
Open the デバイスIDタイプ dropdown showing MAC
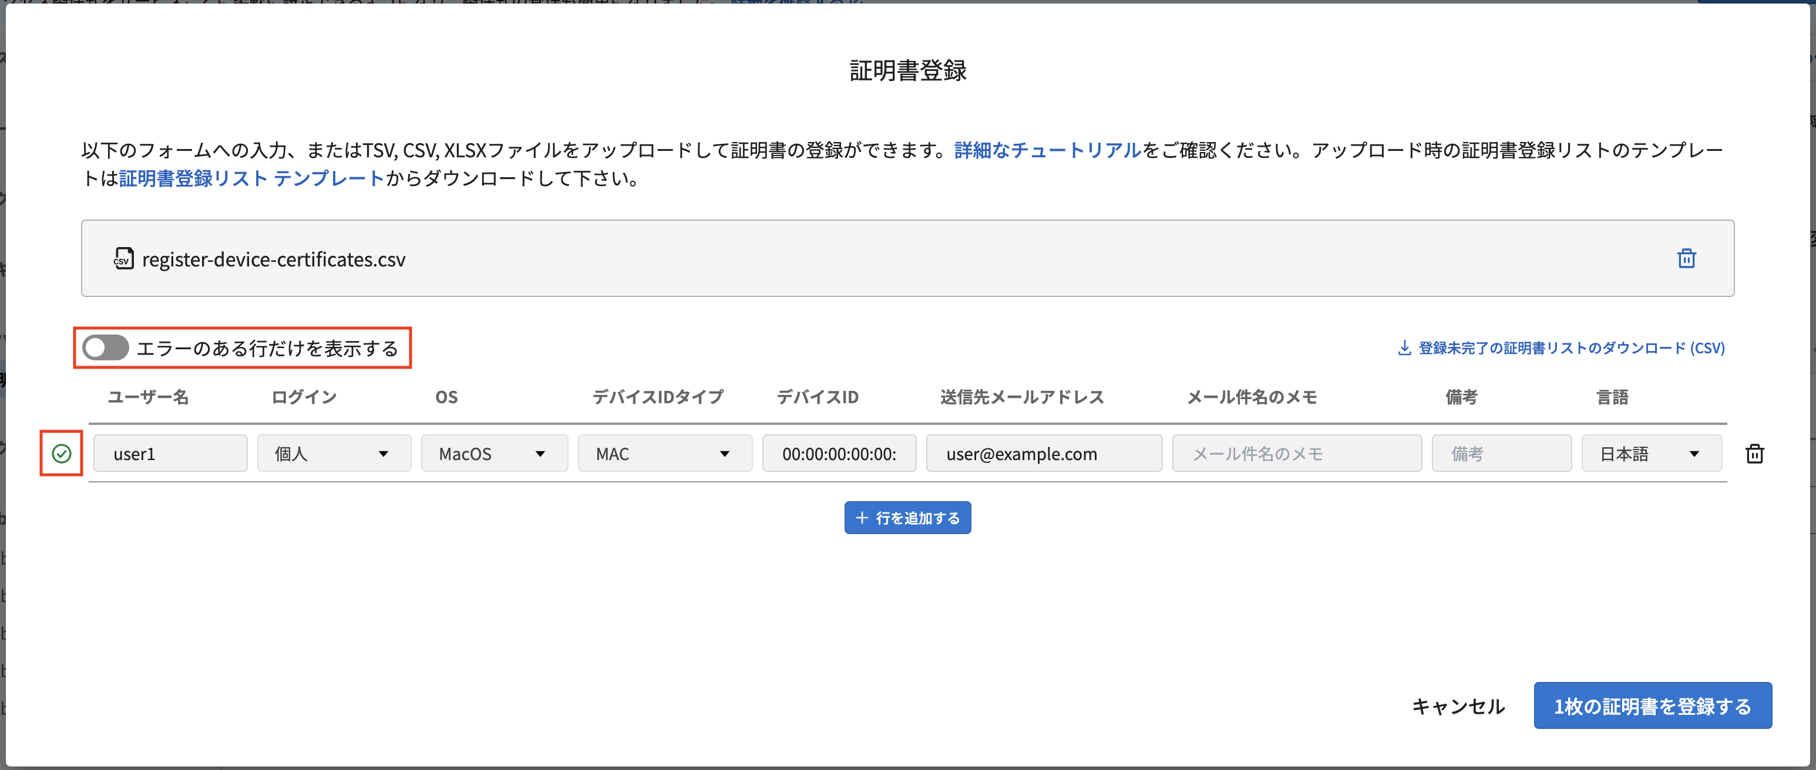click(x=664, y=454)
